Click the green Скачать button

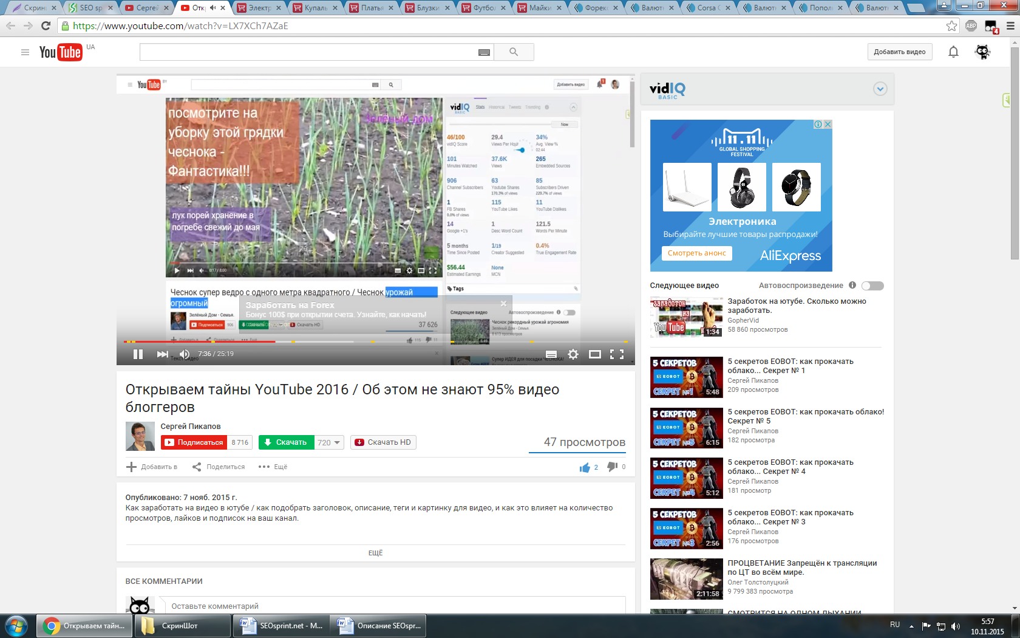point(286,442)
